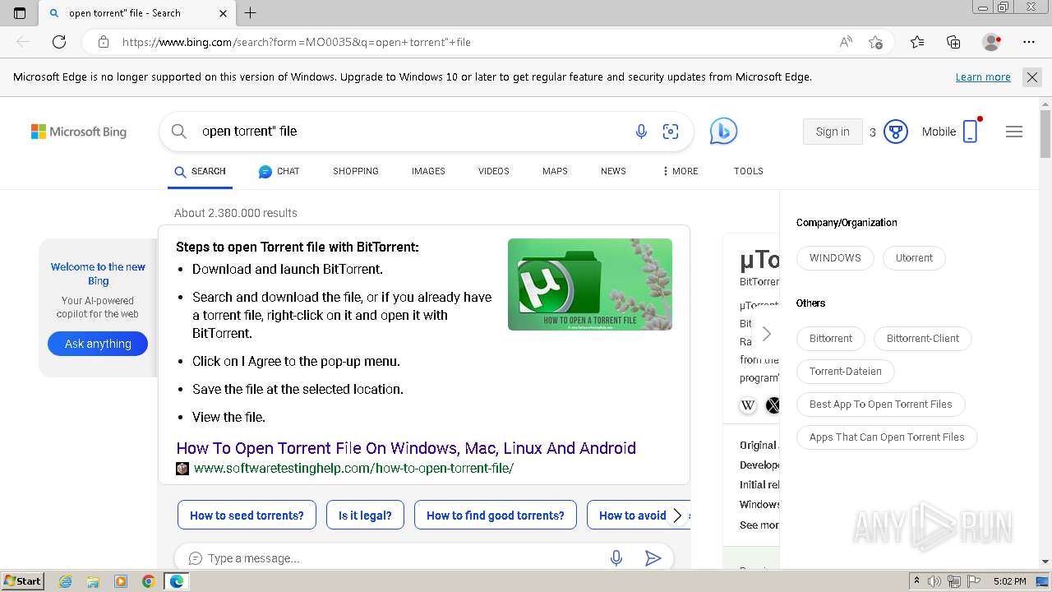Open the softwaretestinghelp.com URL link

(x=353, y=468)
